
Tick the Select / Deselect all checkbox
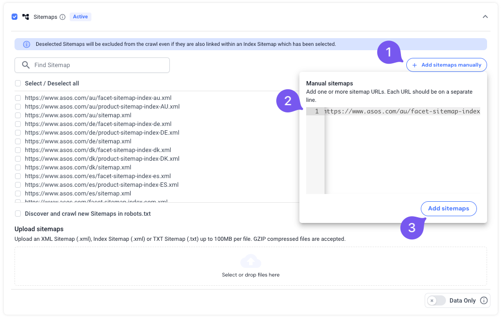point(18,83)
